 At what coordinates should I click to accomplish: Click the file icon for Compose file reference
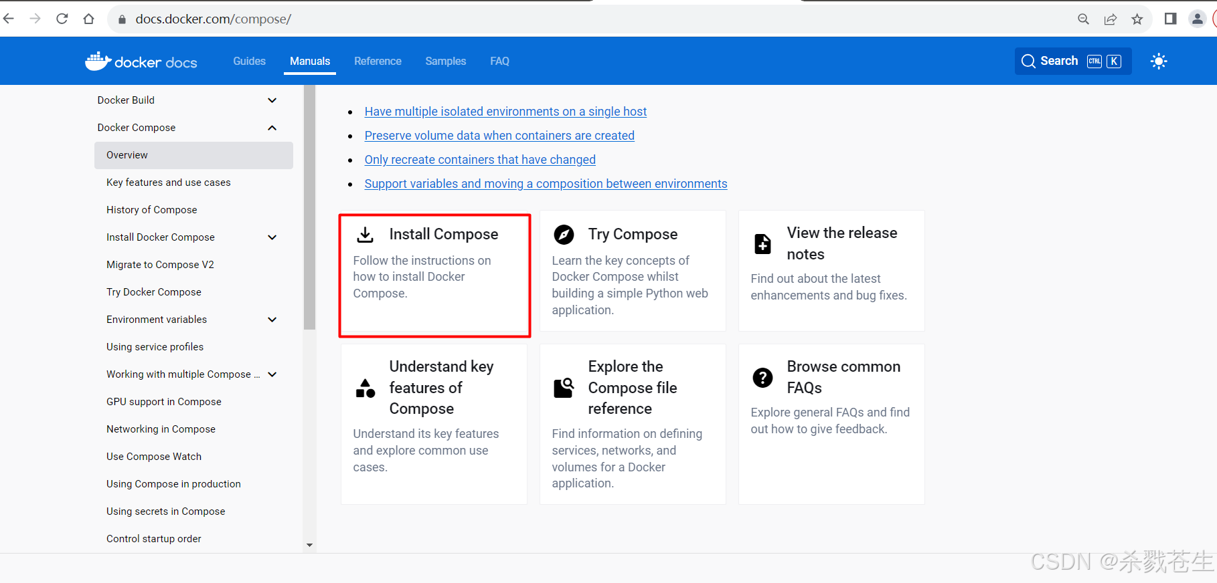click(564, 388)
